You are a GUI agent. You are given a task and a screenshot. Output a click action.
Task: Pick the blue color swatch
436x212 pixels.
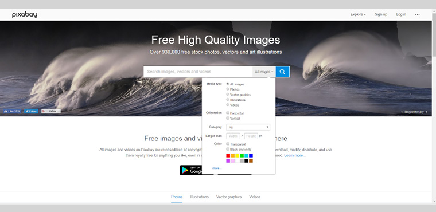pyautogui.click(x=251, y=155)
